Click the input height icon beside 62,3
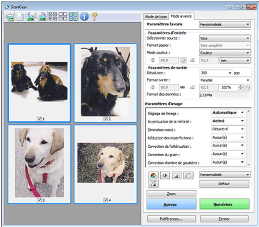The width and height of the screenshot is (259, 227). click(192, 60)
